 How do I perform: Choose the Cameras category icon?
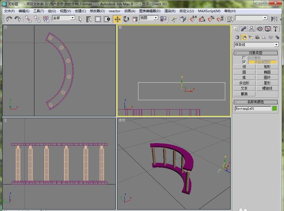click(257, 37)
